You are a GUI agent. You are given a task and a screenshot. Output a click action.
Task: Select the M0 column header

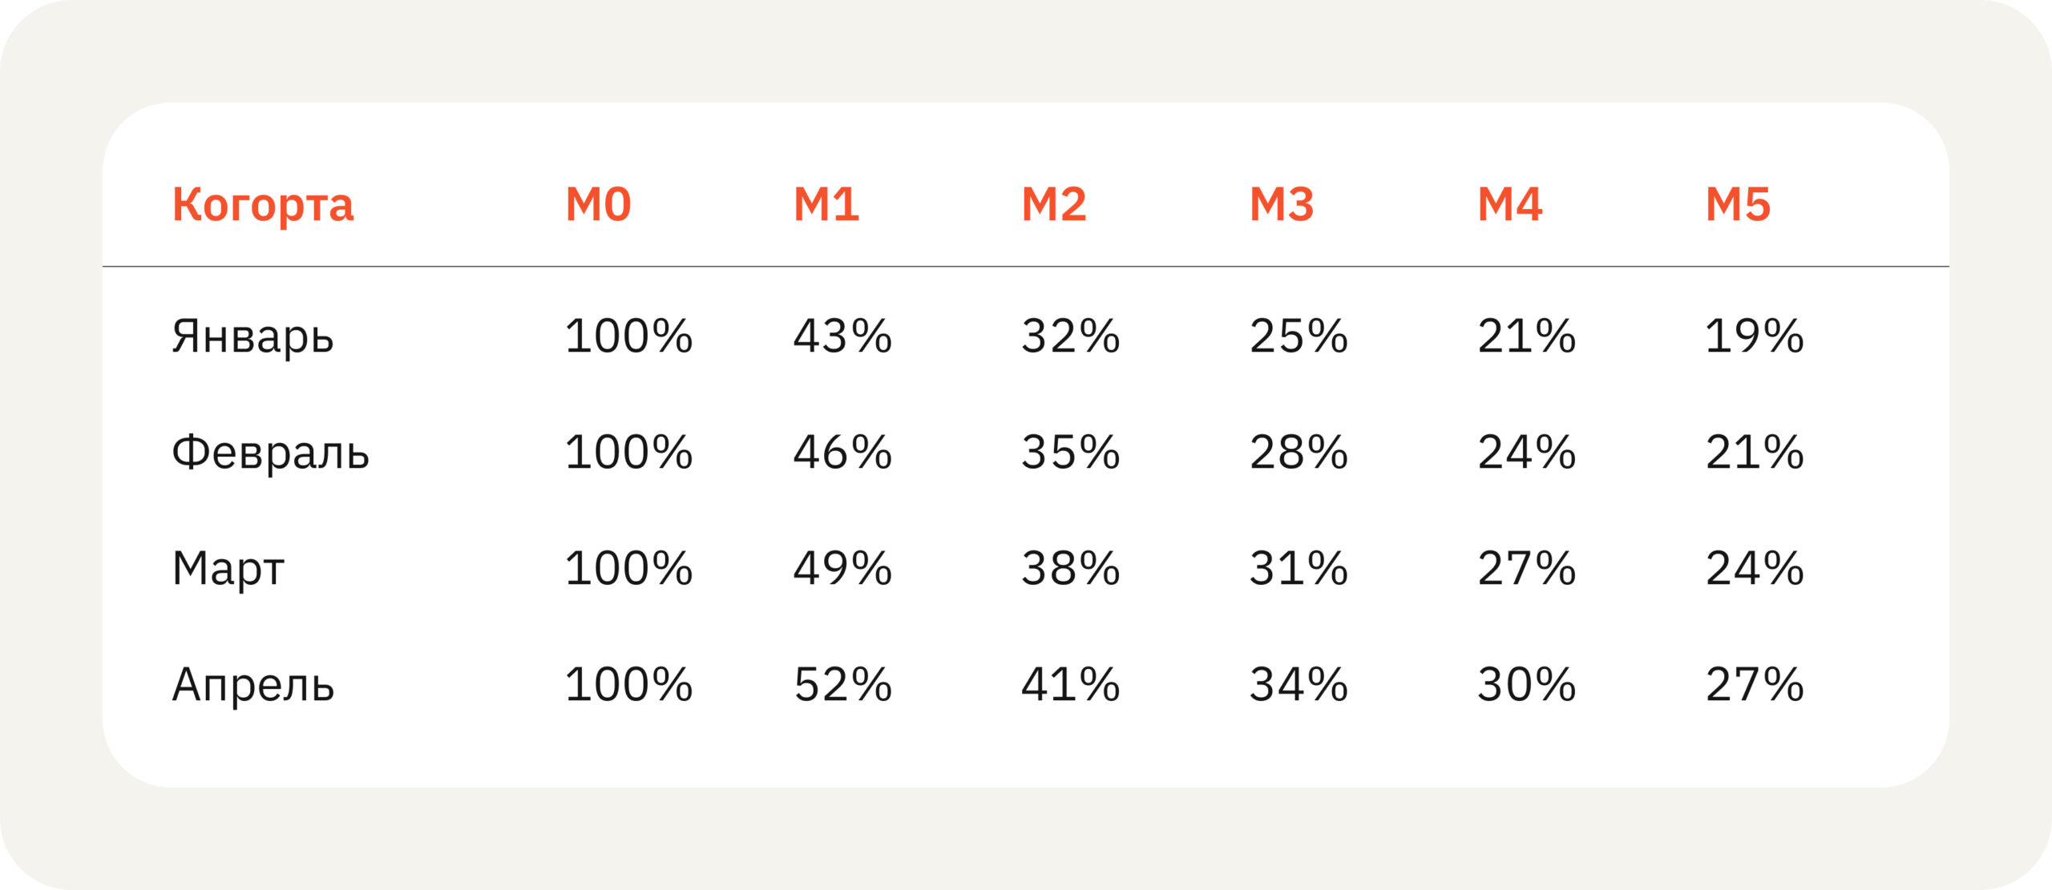(x=599, y=204)
